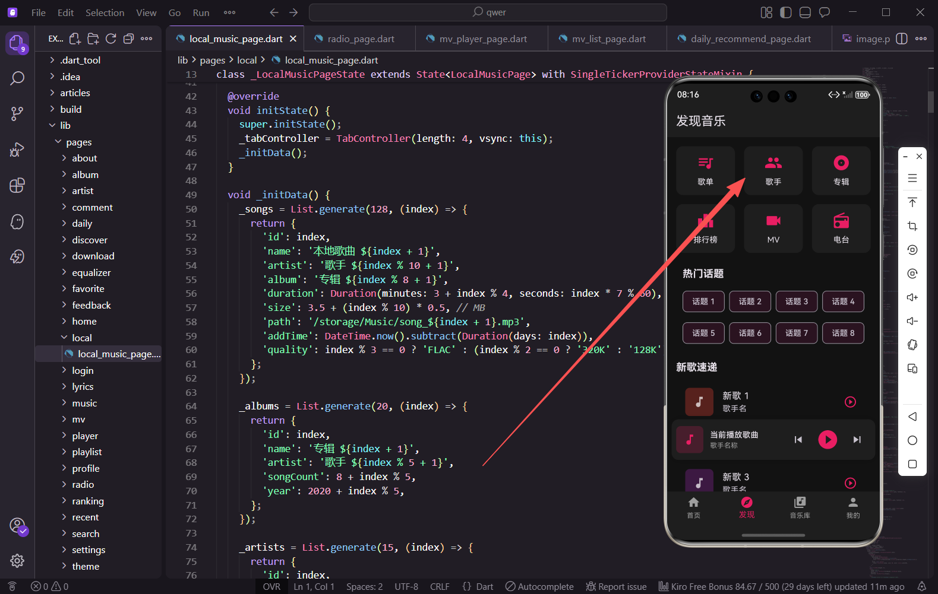Screen dimensions: 938x594
Task: Open 我的 profile tab on phone
Action: 853,508
